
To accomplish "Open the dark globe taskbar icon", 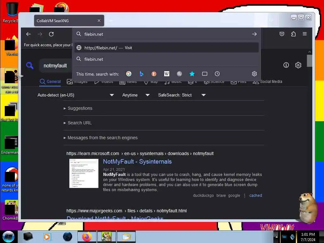I will coord(68,237).
